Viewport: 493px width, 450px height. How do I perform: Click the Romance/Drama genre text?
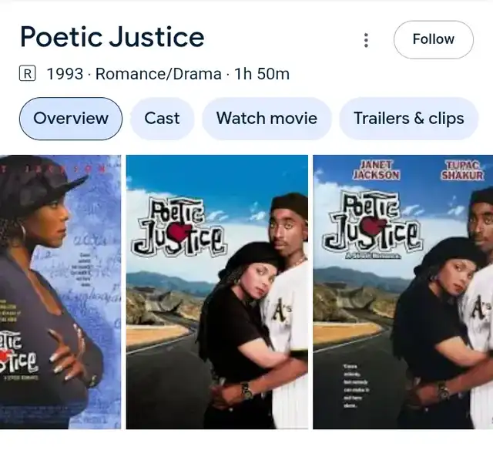coord(159,74)
